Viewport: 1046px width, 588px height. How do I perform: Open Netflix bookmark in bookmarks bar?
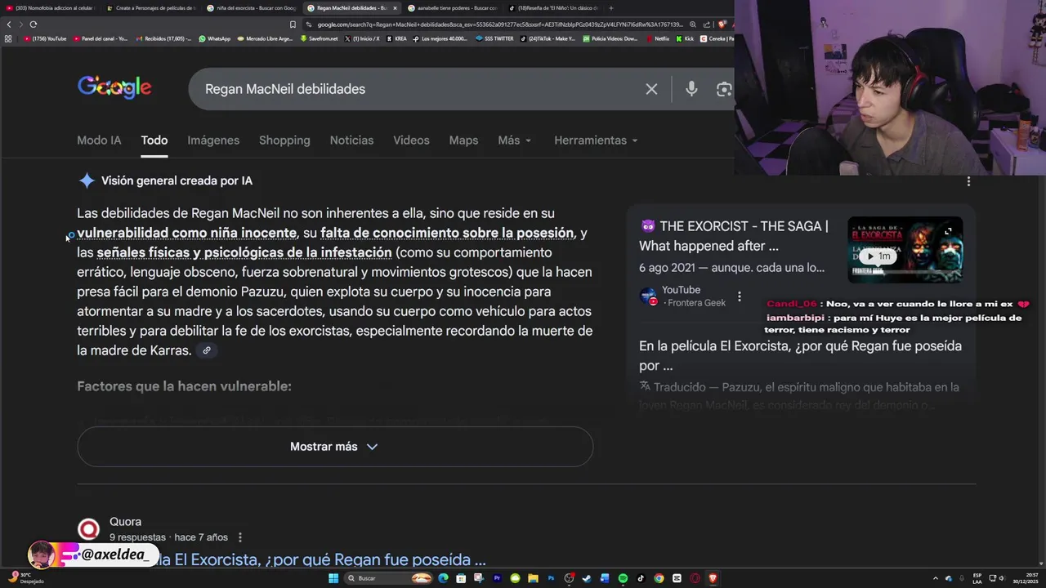tap(657, 38)
